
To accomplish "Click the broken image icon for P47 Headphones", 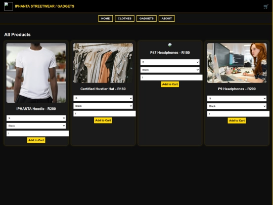I will click(170, 45).
